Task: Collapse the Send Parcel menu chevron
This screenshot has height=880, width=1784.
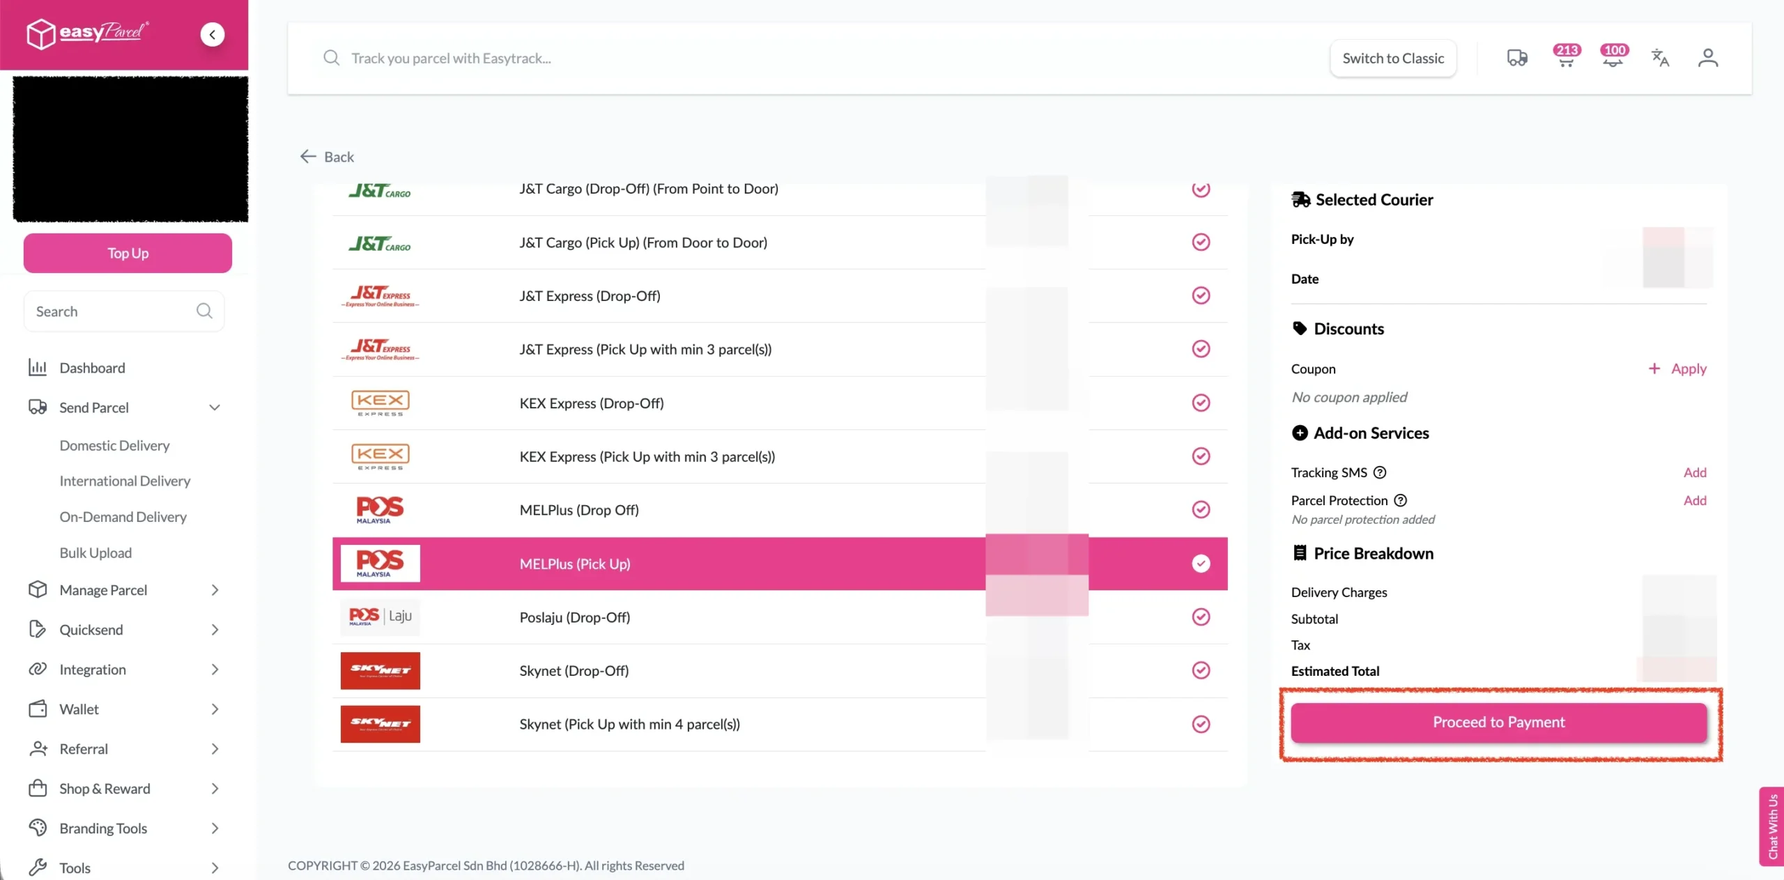Action: click(x=215, y=408)
